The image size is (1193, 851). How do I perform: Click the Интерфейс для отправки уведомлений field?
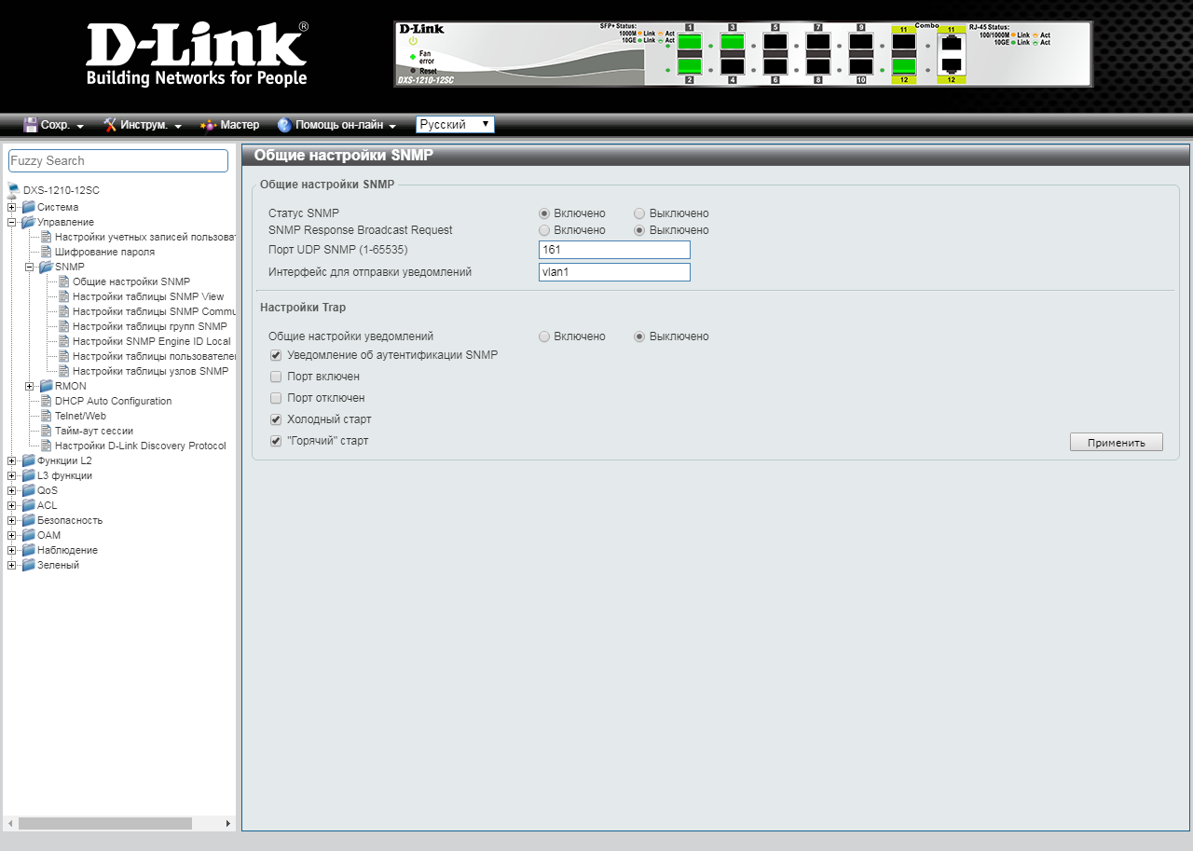pyautogui.click(x=614, y=272)
